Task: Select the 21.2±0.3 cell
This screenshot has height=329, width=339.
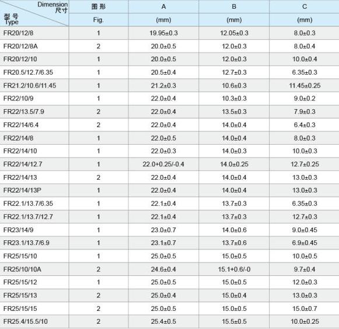Action: coord(163,86)
